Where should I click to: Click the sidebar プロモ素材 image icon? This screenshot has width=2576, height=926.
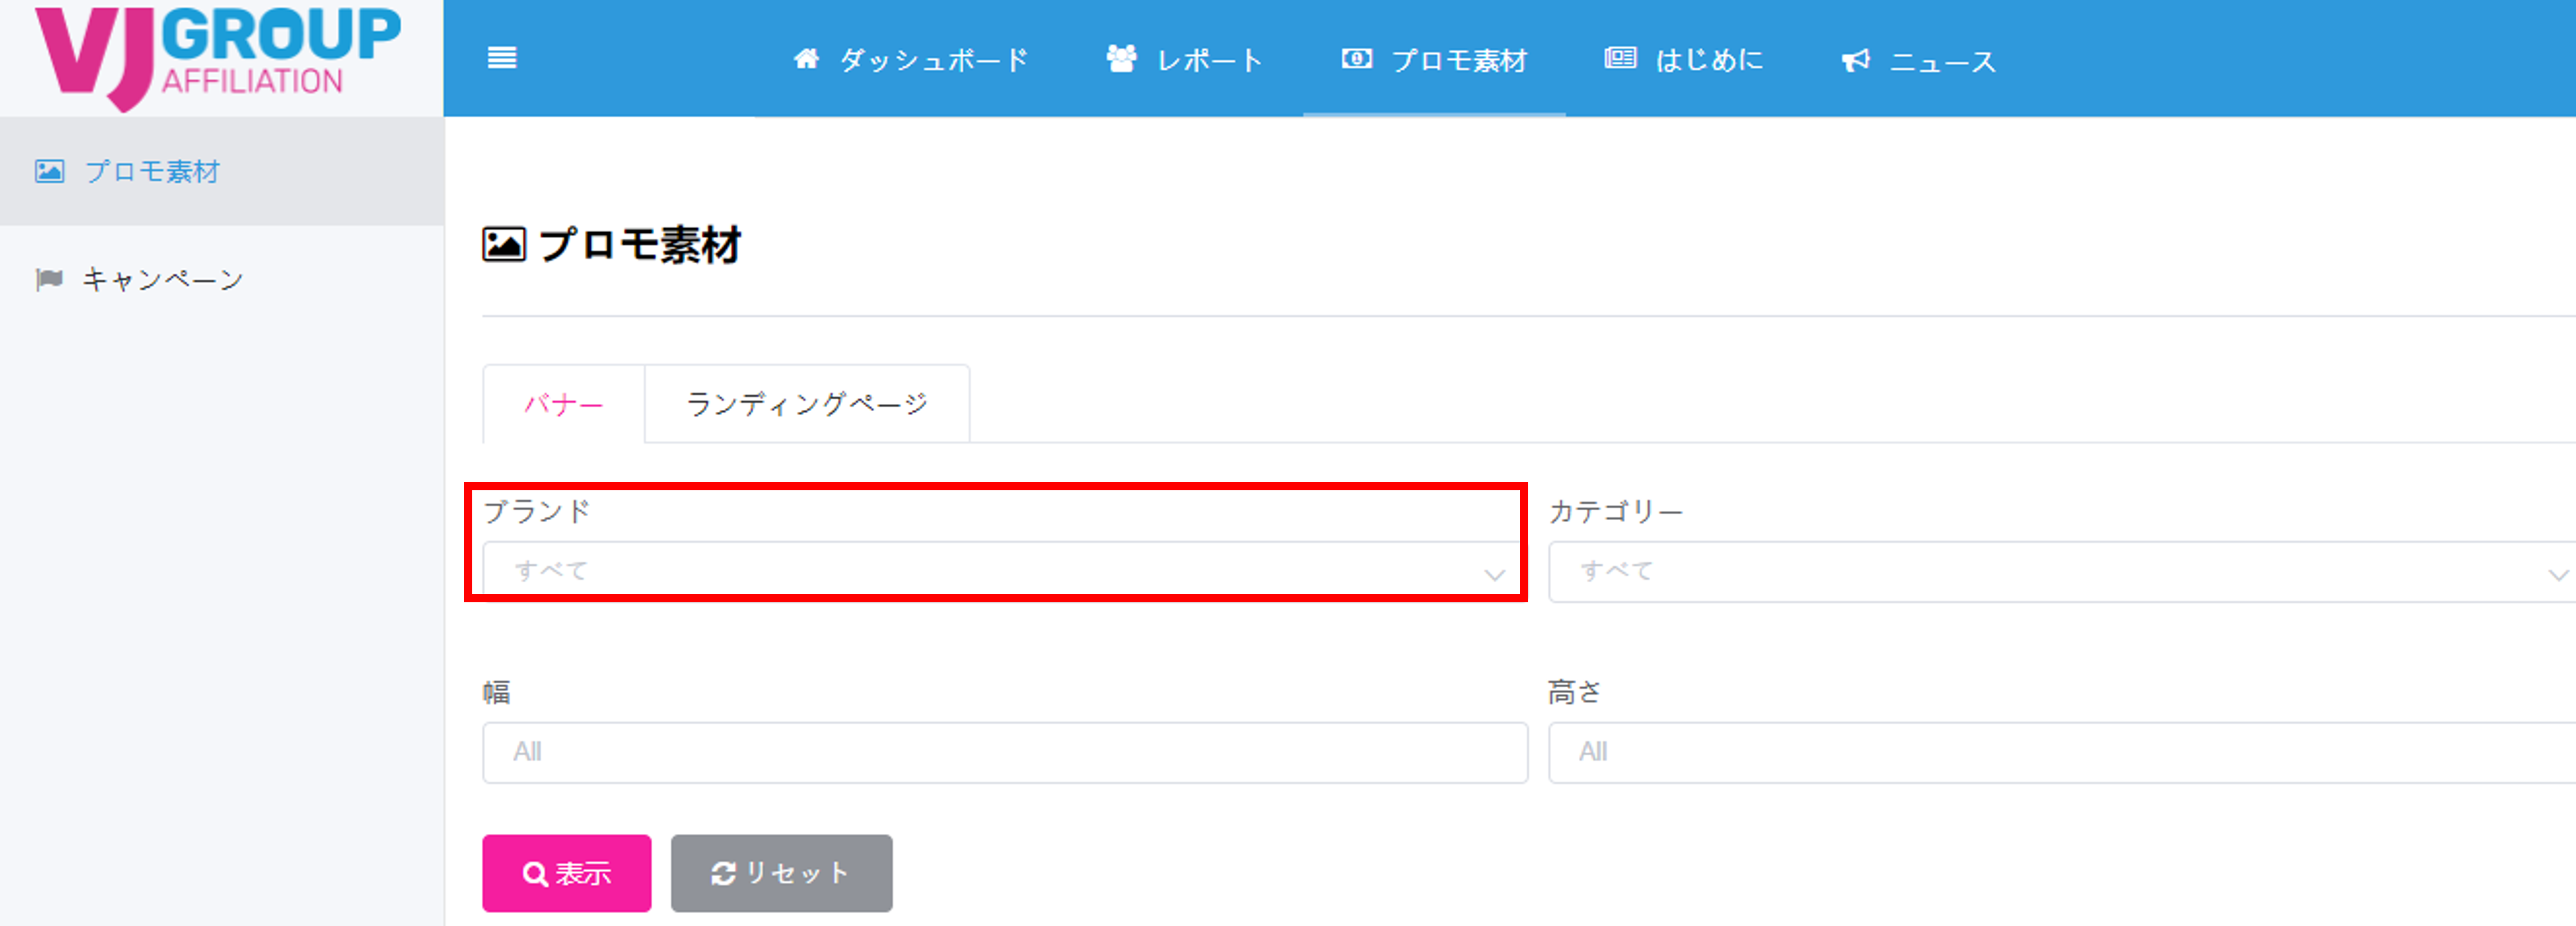click(49, 172)
